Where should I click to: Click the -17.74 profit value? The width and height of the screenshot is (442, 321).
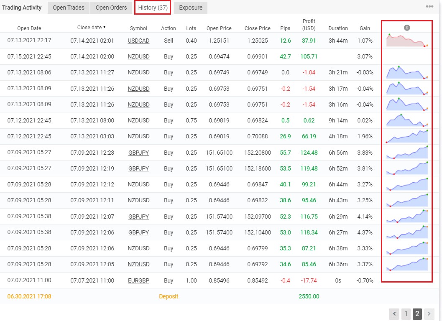309,280
